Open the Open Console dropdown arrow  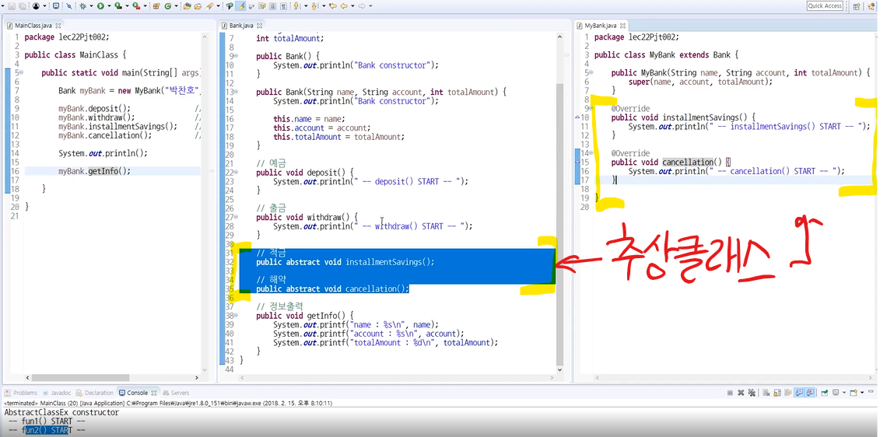click(x=862, y=393)
